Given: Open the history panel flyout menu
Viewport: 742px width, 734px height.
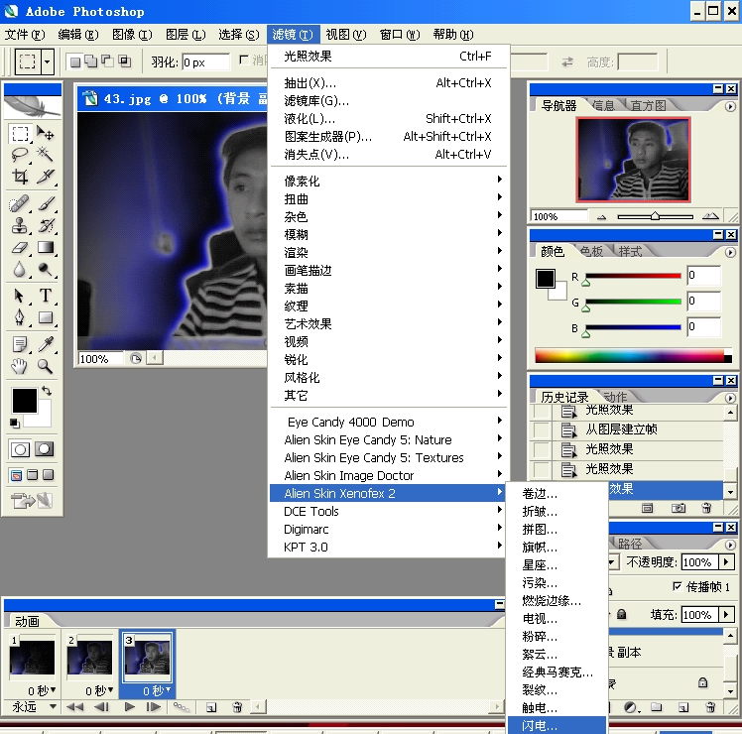Looking at the screenshot, I should (x=730, y=399).
